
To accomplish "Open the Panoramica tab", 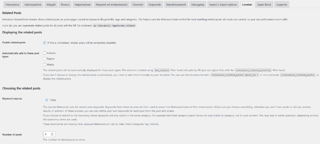I will pyautogui.click(x=12, y=4).
